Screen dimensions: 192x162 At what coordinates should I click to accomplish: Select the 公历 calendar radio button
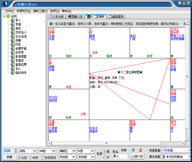tap(19, 158)
